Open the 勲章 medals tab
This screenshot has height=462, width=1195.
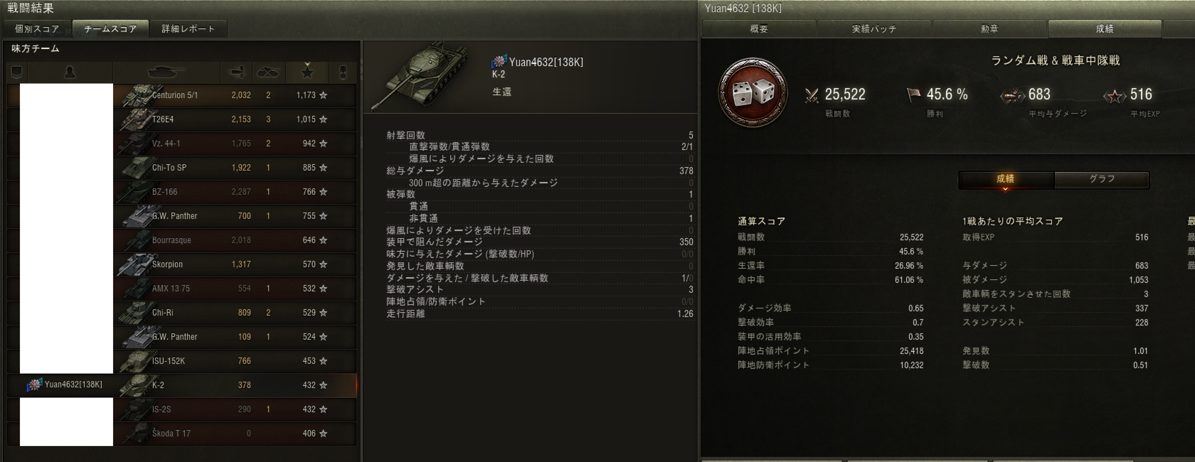click(989, 29)
